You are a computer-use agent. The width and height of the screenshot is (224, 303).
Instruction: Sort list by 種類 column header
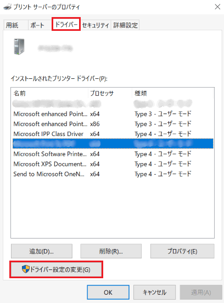[173, 93]
